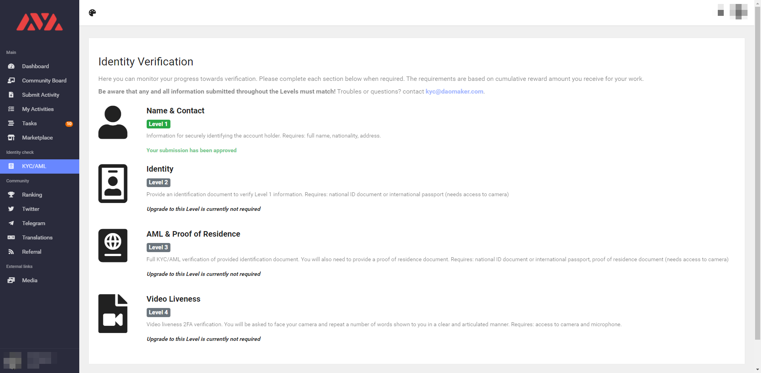The width and height of the screenshot is (761, 373).
Task: Open Submit Activity page
Action: pos(40,95)
